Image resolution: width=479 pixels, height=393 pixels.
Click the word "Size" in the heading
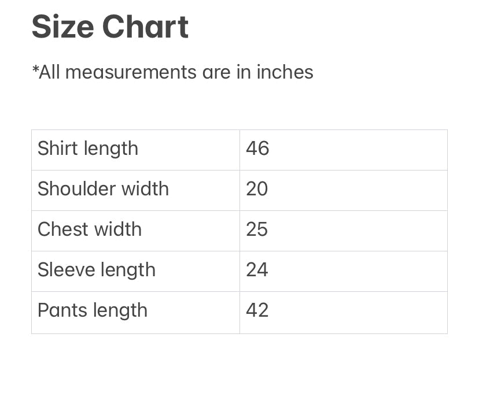click(62, 27)
